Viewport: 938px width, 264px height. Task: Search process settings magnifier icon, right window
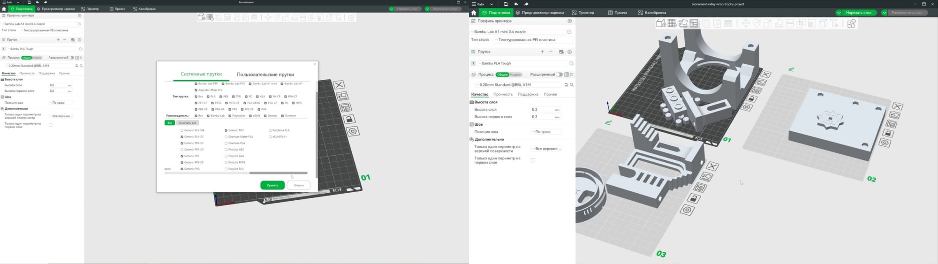572,85
